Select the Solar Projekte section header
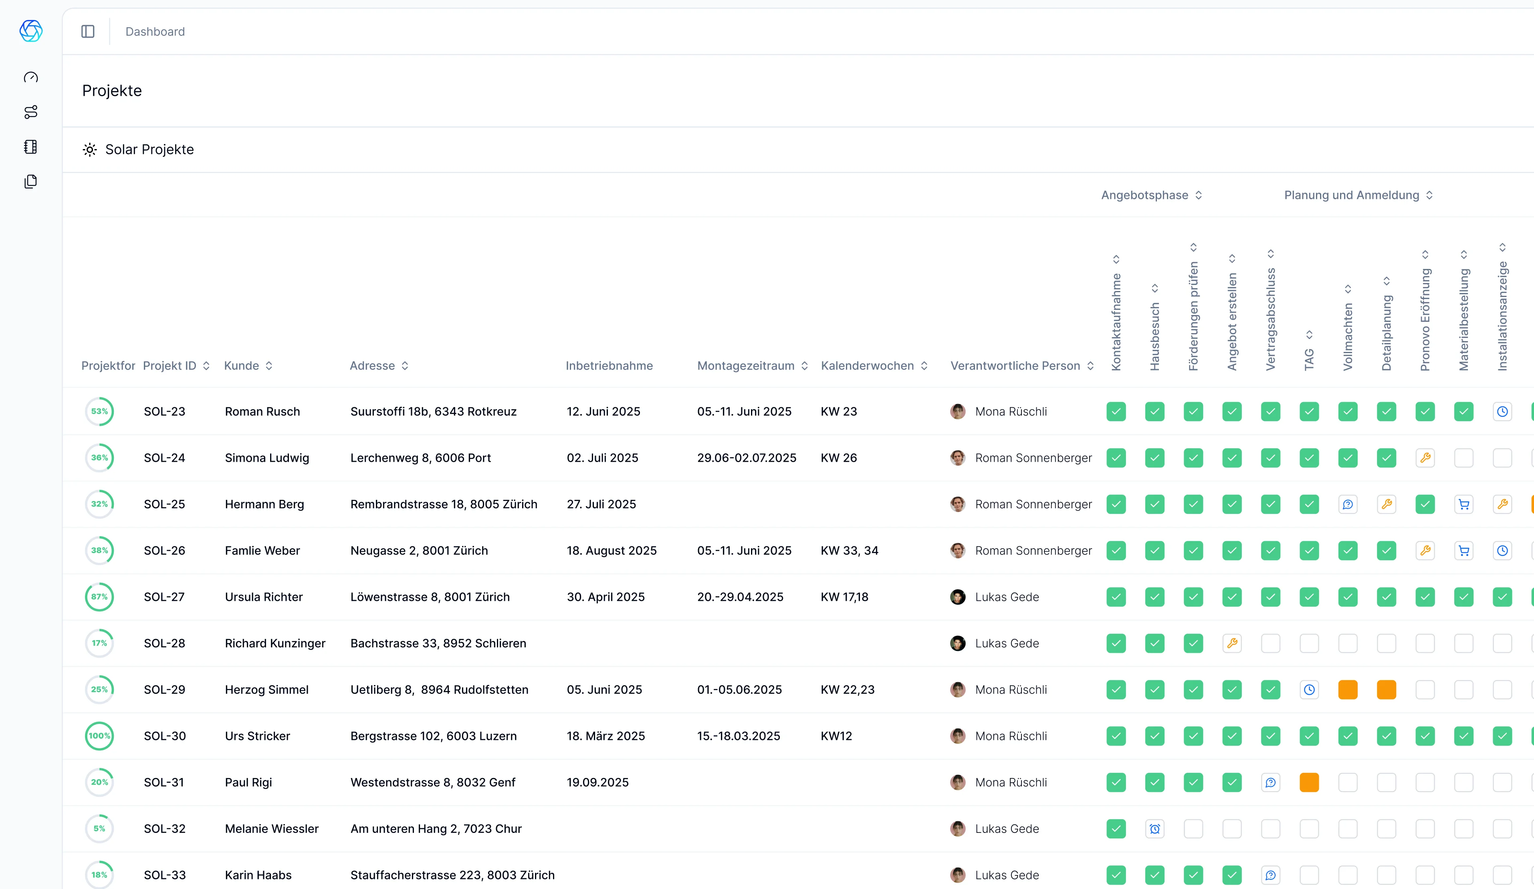1534x889 pixels. point(149,149)
